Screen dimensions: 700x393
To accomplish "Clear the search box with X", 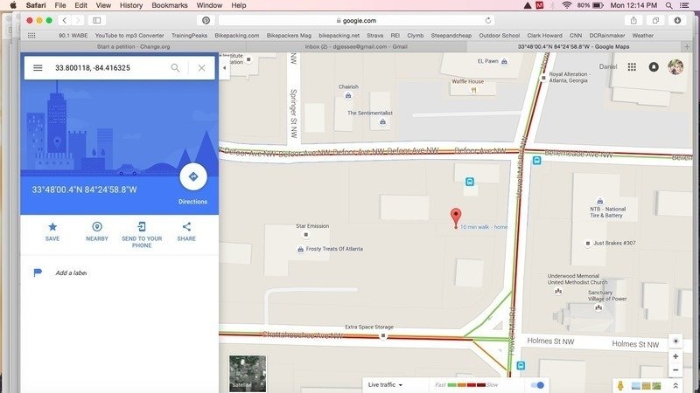I will [201, 67].
